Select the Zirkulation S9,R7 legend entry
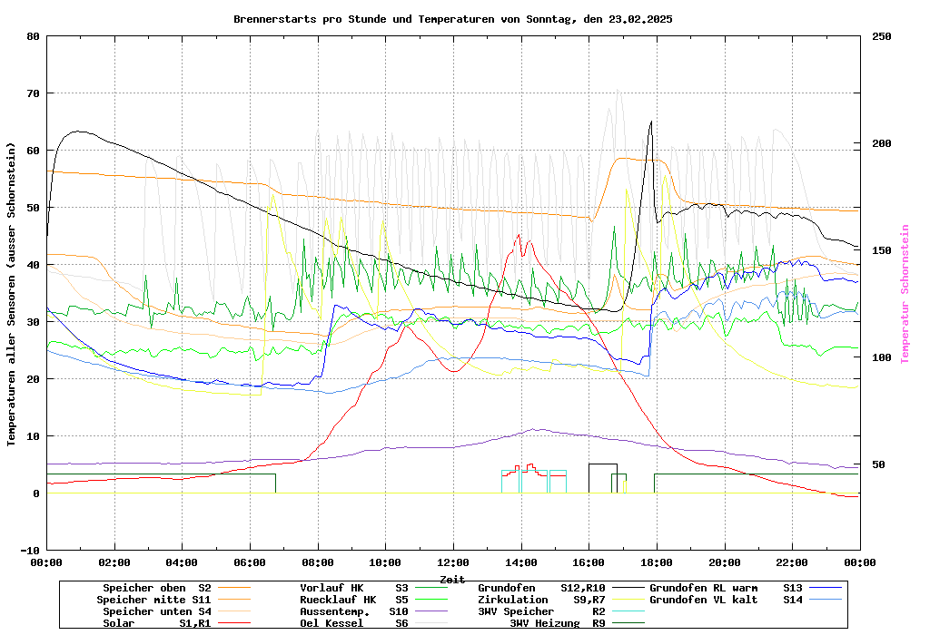Viewport: 930px width, 635px height. click(541, 600)
